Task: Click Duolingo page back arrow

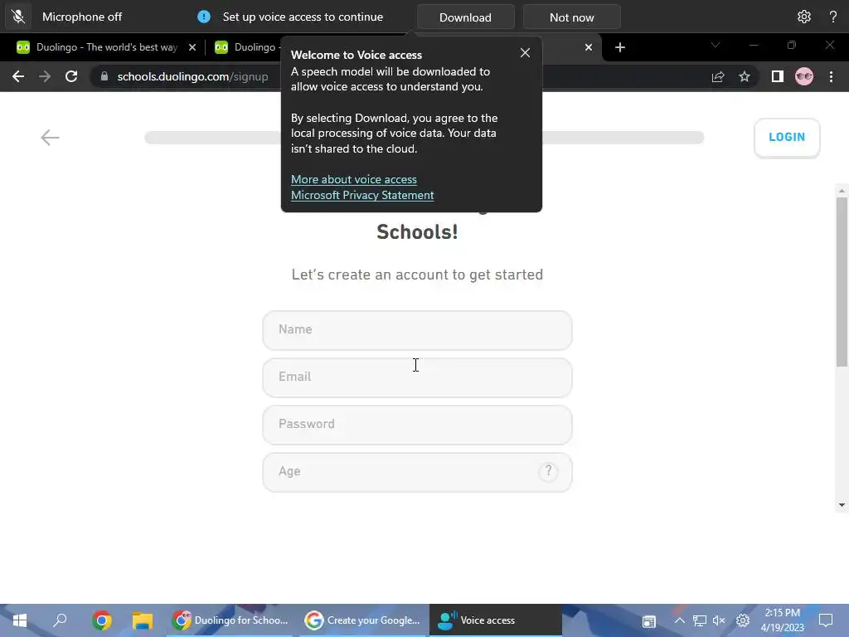Action: 50,137
